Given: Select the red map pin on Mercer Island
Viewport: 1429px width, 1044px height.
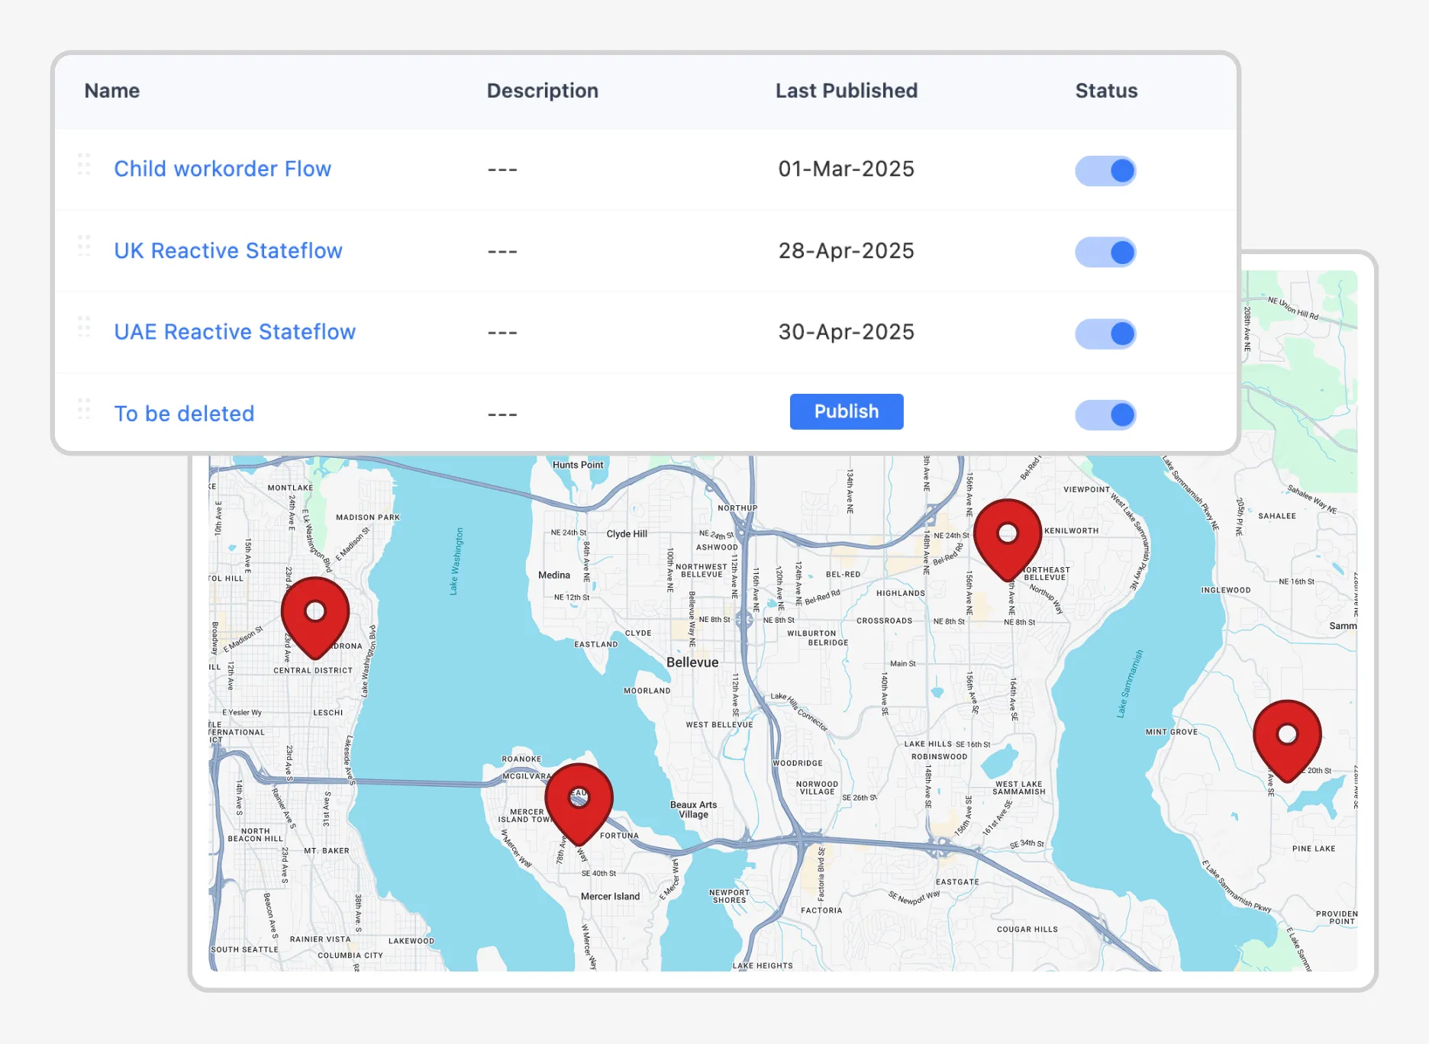Looking at the screenshot, I should 579,801.
